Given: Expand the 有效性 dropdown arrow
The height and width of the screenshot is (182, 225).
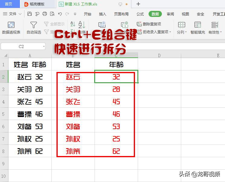Looking at the screenshot, I should click(221, 32).
